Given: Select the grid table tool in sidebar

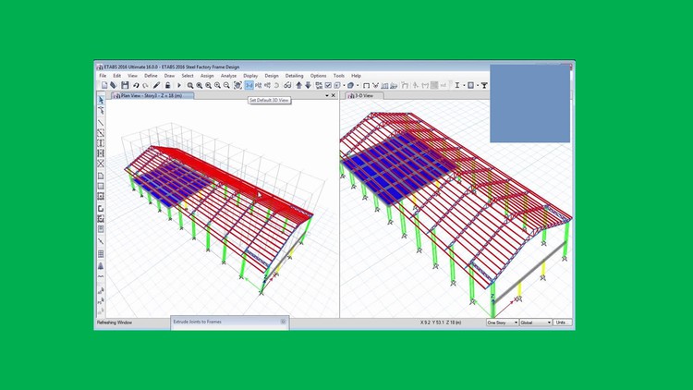Looking at the screenshot, I should [x=101, y=254].
